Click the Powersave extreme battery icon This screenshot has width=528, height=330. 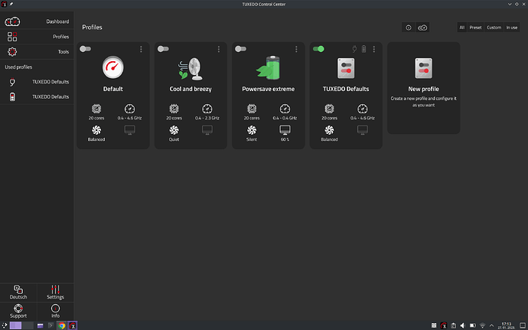coord(269,67)
